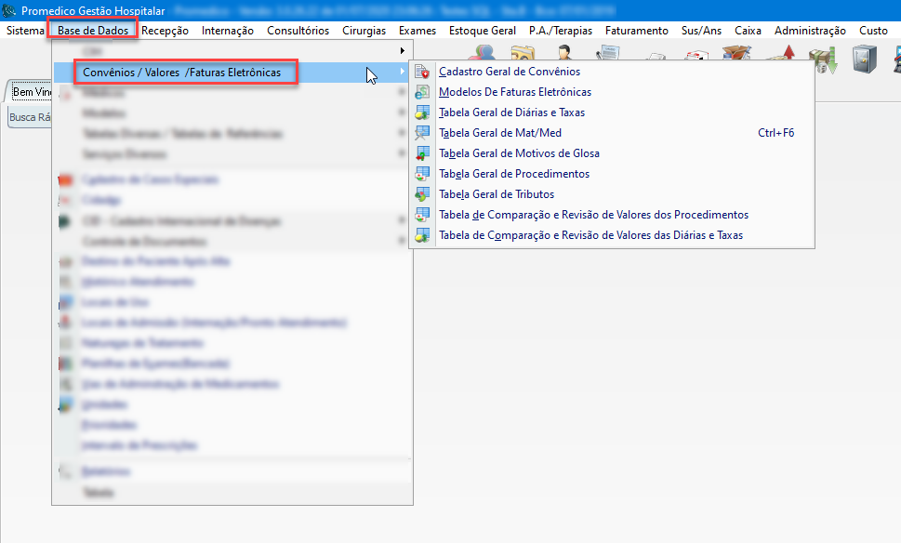Click the Modelos De Faturas Eletrônicas icon
The image size is (901, 543).
[422, 92]
